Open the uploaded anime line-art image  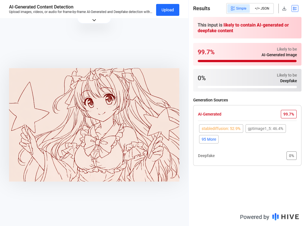pos(94,125)
